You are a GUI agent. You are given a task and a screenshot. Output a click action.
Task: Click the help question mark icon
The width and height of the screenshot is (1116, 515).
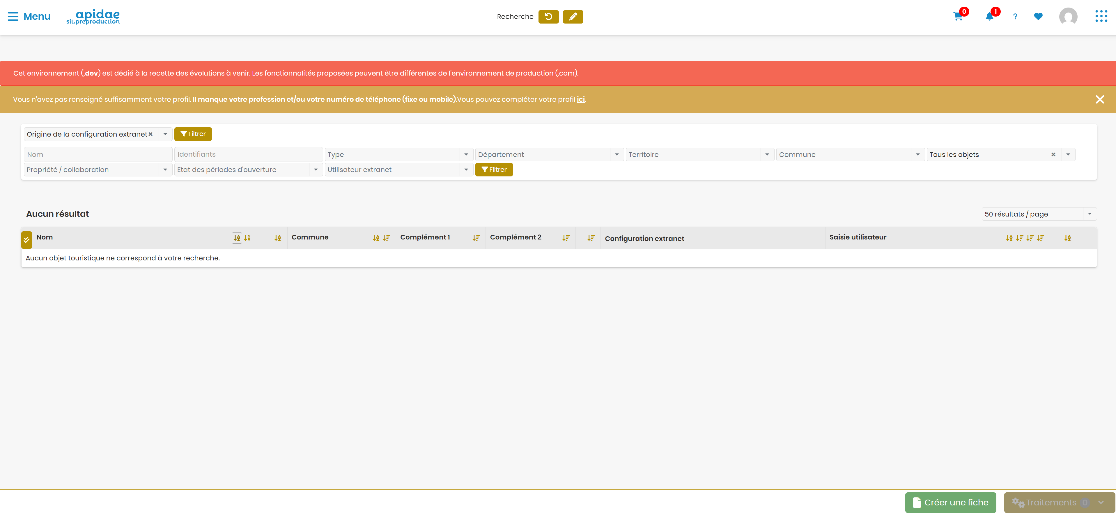tap(1015, 17)
